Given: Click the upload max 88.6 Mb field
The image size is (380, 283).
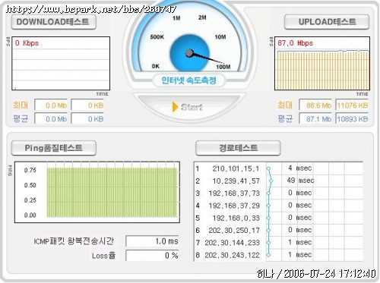Looking at the screenshot, I should [x=315, y=105].
